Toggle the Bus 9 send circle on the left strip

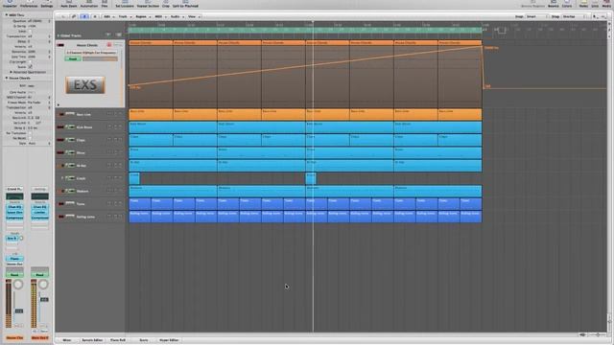tap(21, 238)
